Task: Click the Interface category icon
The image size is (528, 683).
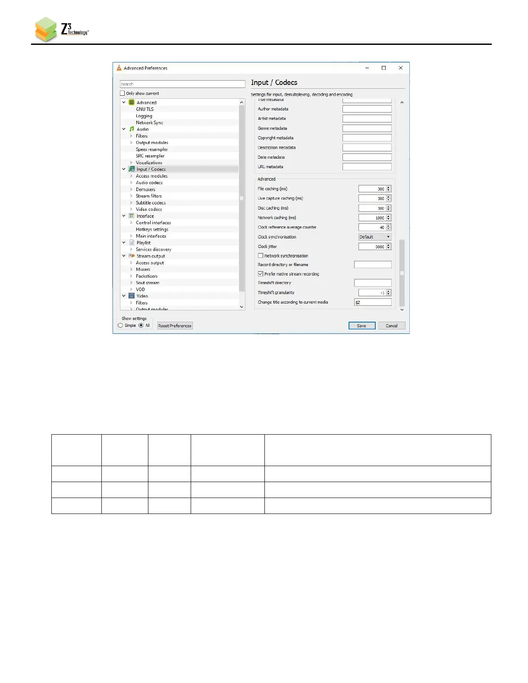Action: click(x=132, y=216)
